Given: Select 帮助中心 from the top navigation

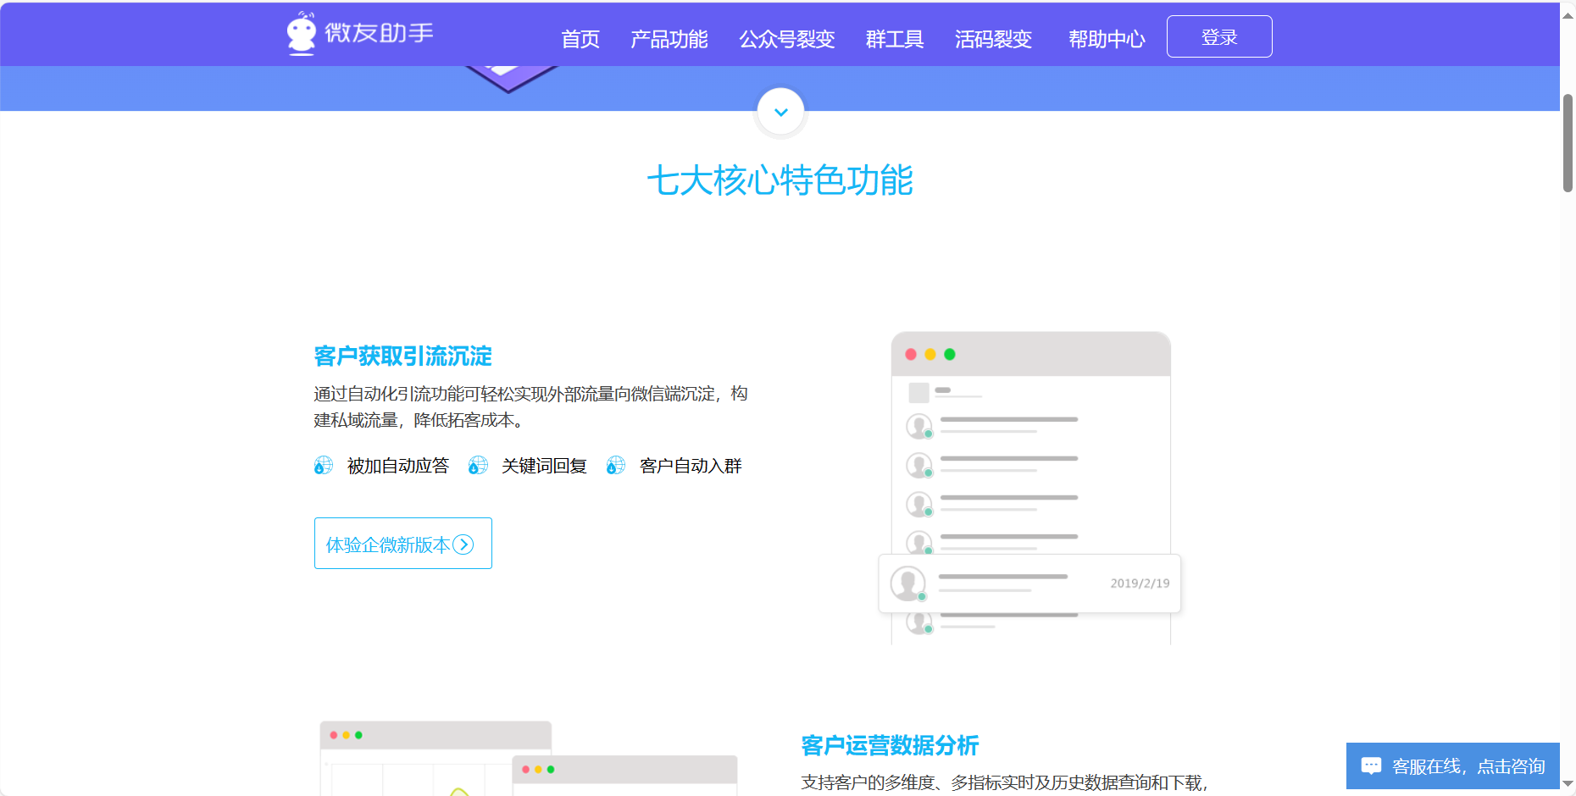Looking at the screenshot, I should tap(1106, 39).
